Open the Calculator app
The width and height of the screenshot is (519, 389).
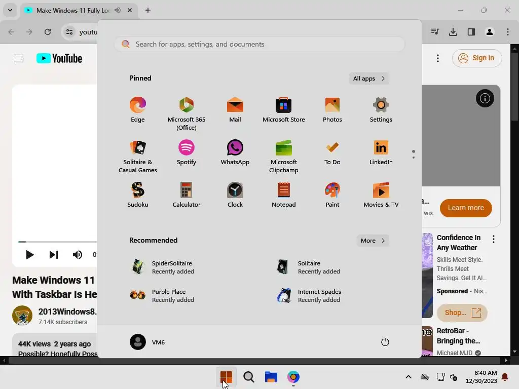pos(187,195)
